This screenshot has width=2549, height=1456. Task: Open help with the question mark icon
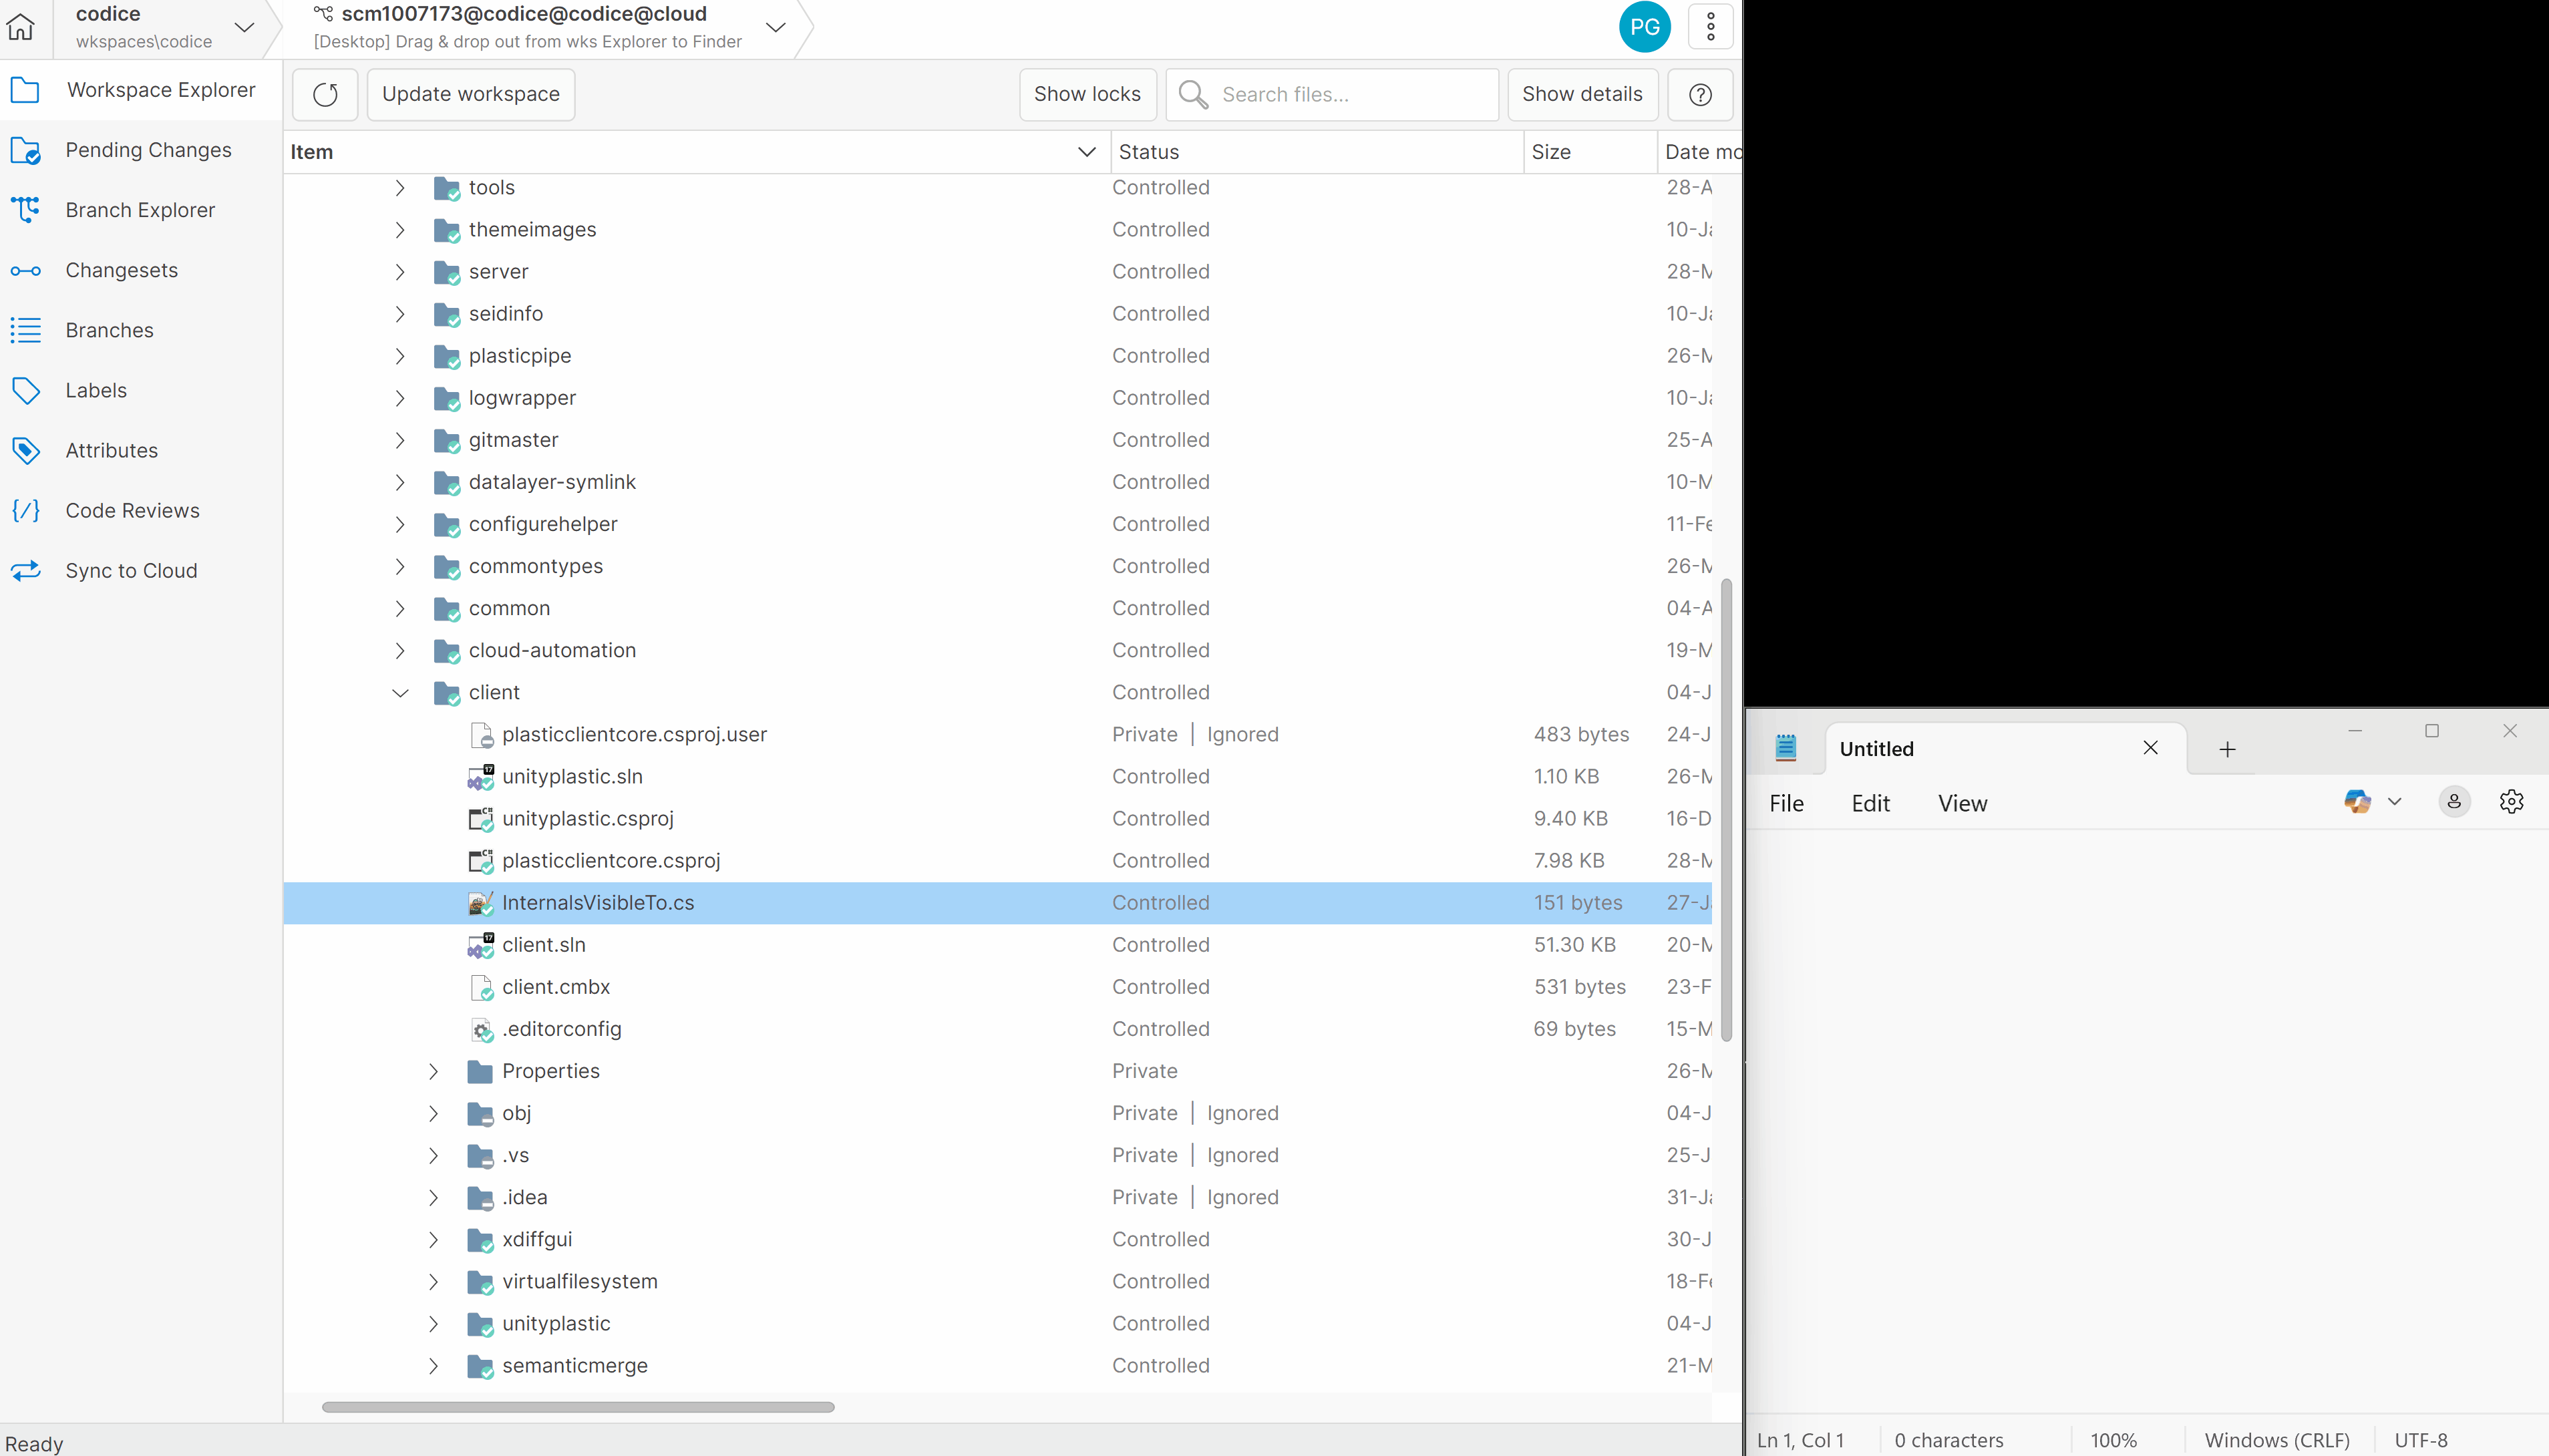pyautogui.click(x=1699, y=94)
